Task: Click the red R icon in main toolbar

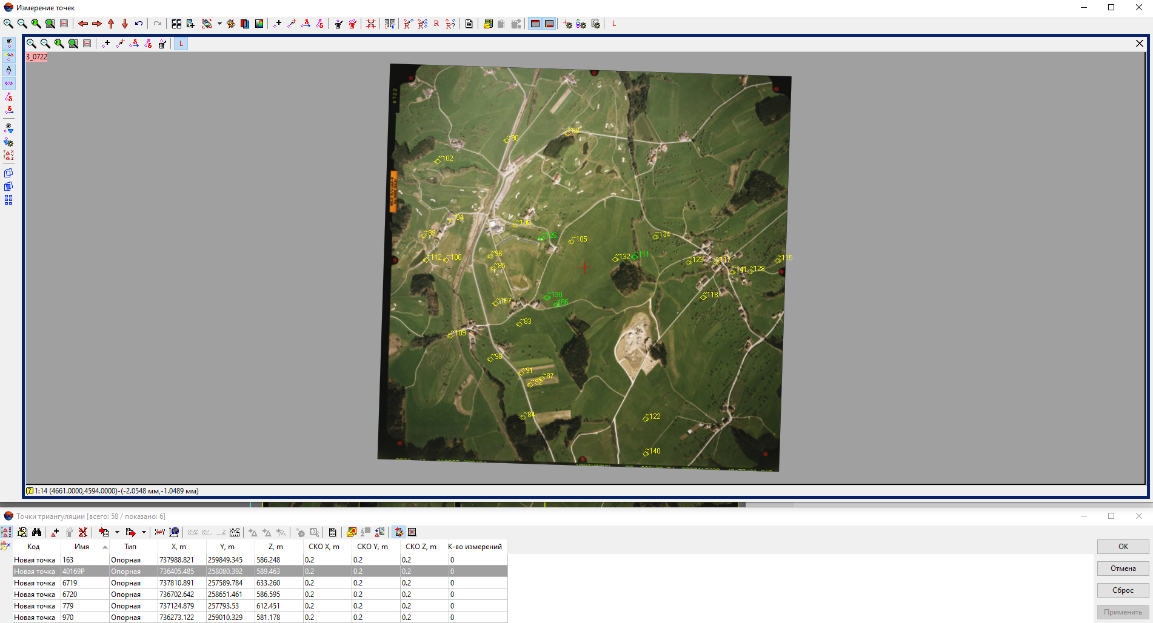Action: [x=436, y=24]
